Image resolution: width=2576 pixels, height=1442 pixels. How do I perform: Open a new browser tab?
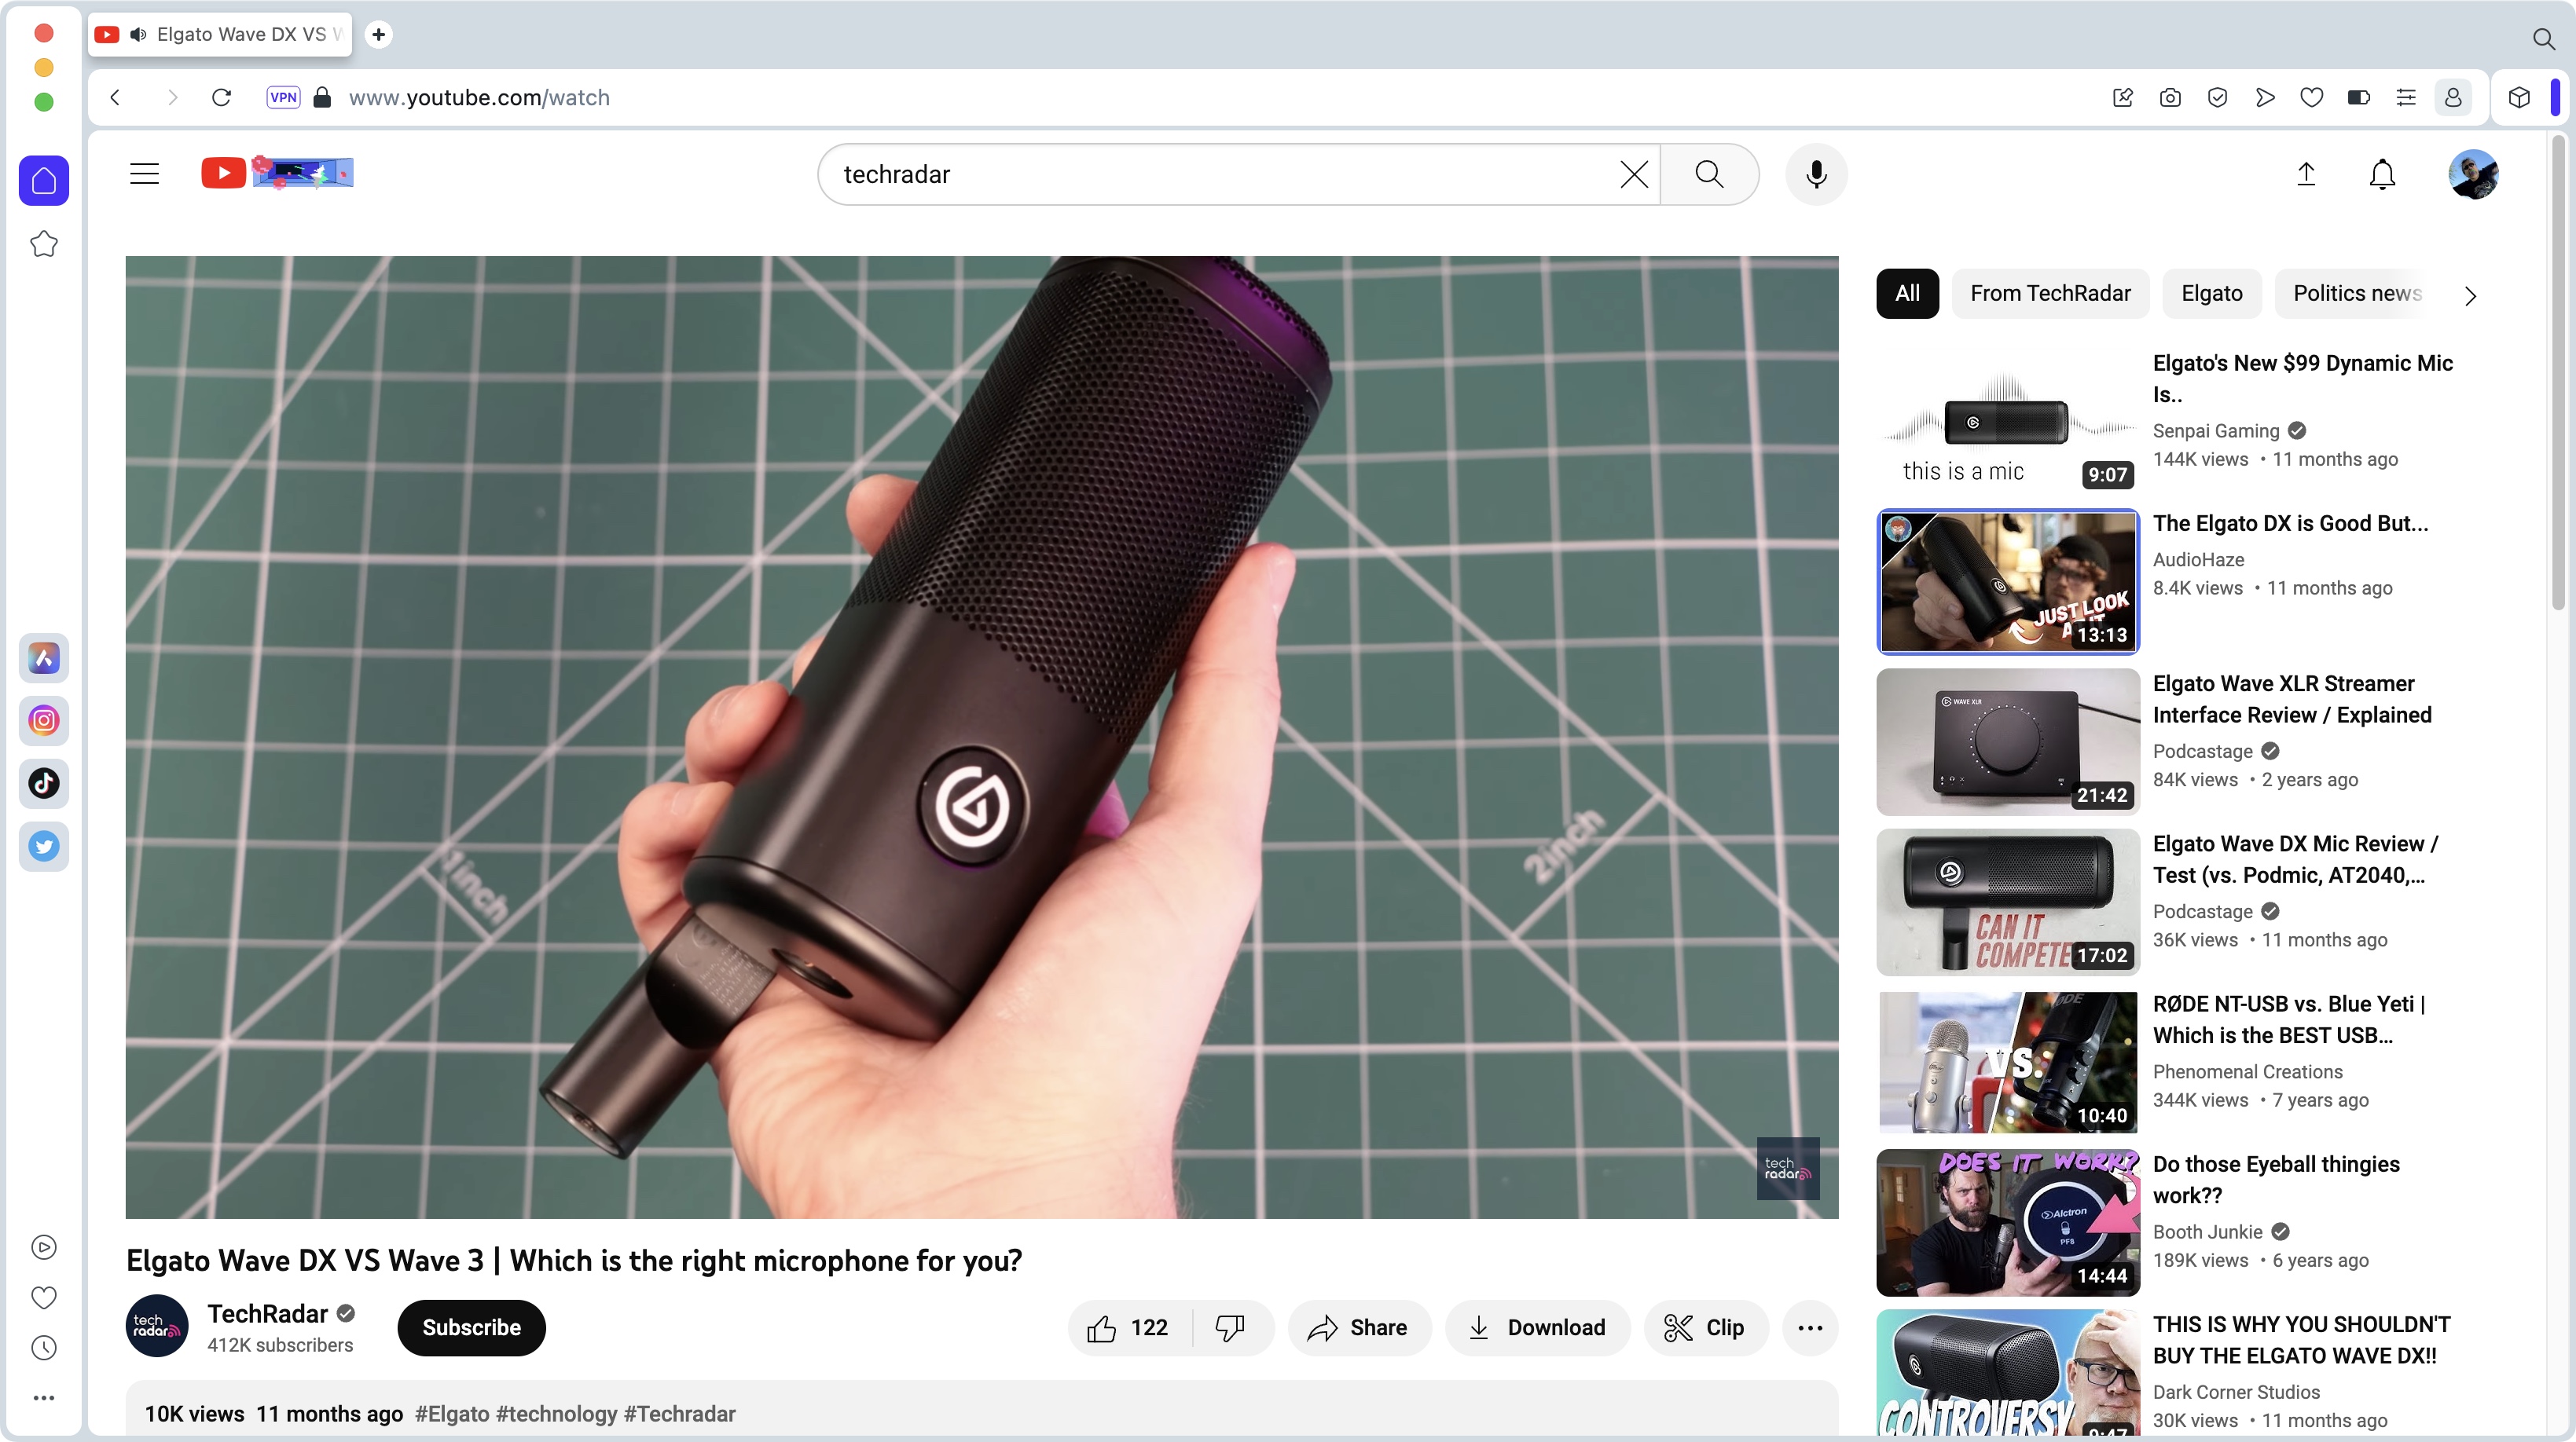pyautogui.click(x=378, y=34)
